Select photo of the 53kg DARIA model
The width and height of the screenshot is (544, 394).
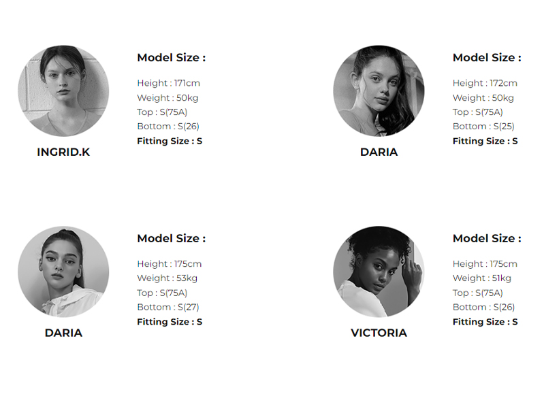(x=63, y=272)
